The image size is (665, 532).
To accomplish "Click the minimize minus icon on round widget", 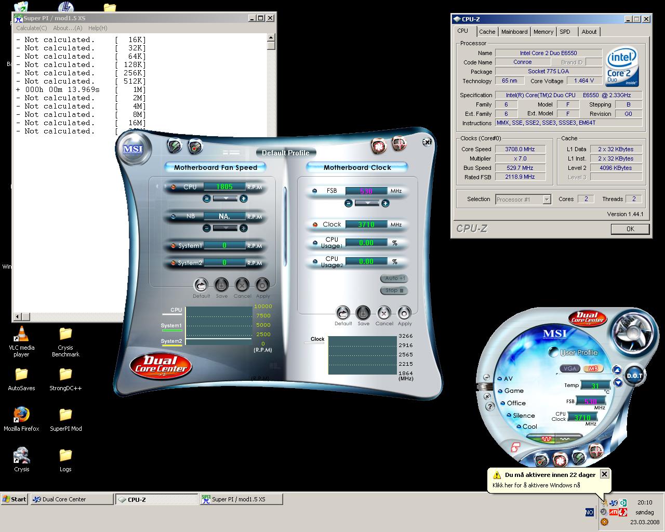I will (x=486, y=378).
